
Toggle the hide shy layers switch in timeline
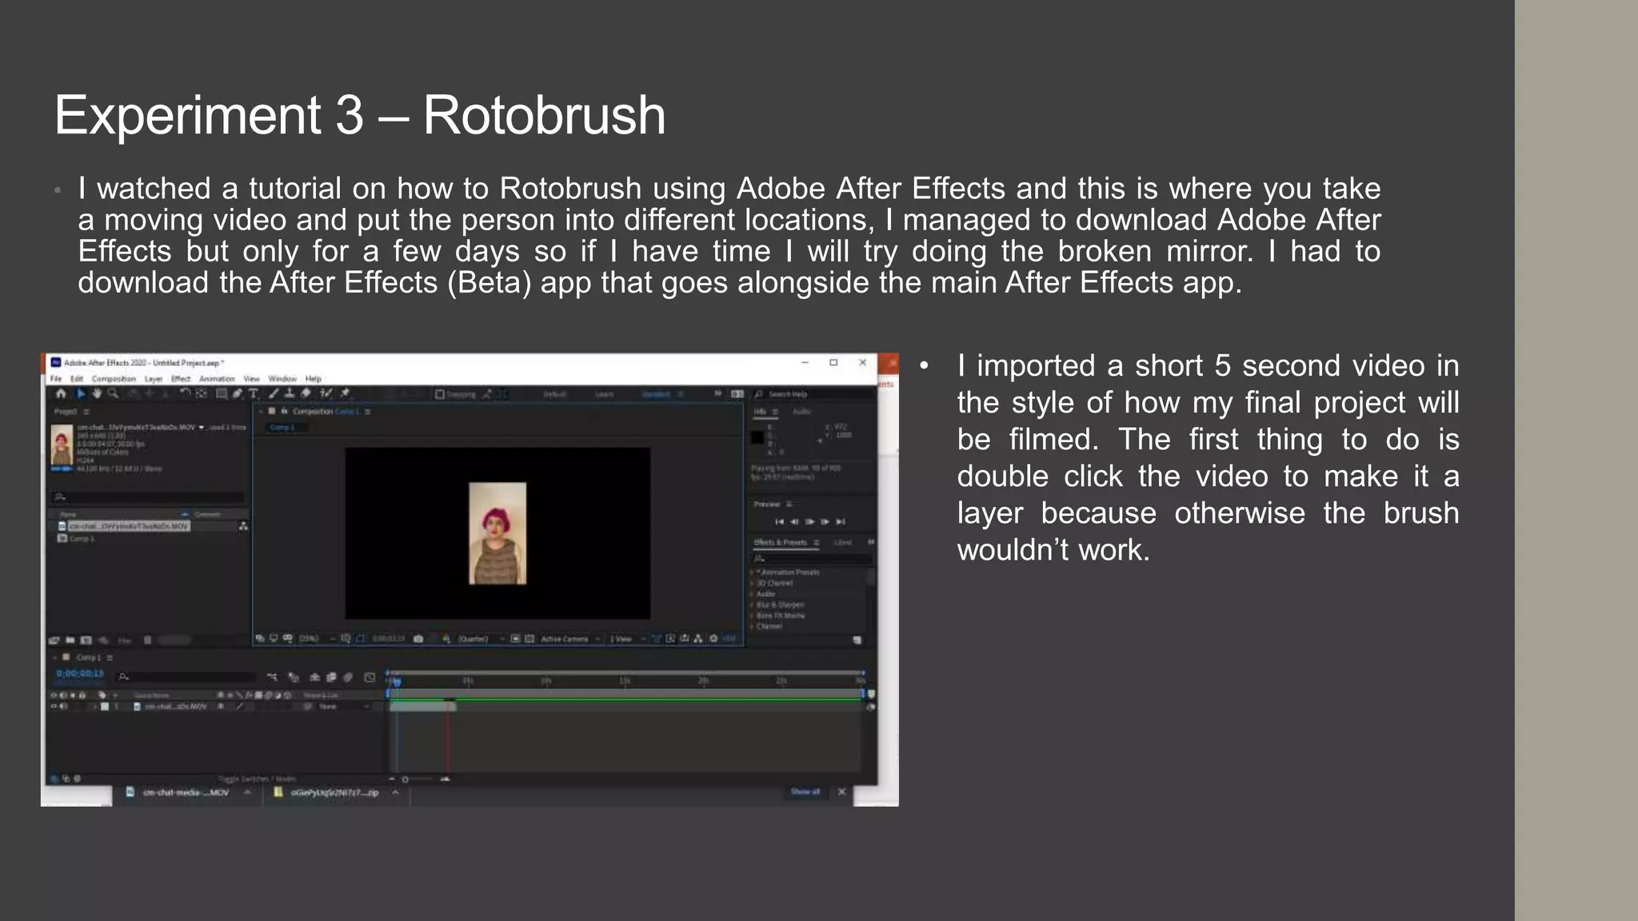click(315, 677)
